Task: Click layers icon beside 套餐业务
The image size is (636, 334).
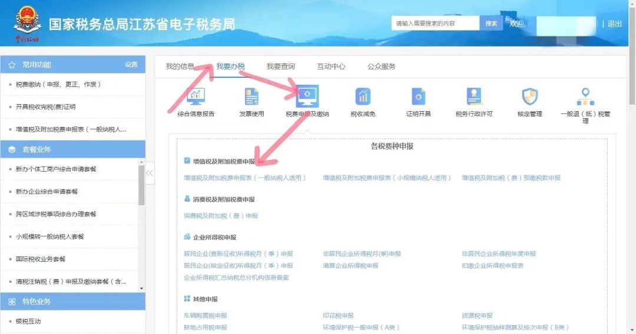Action: 12,149
